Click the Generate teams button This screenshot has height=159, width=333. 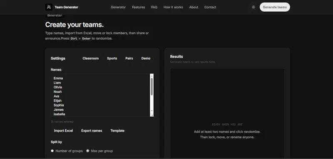(x=275, y=7)
